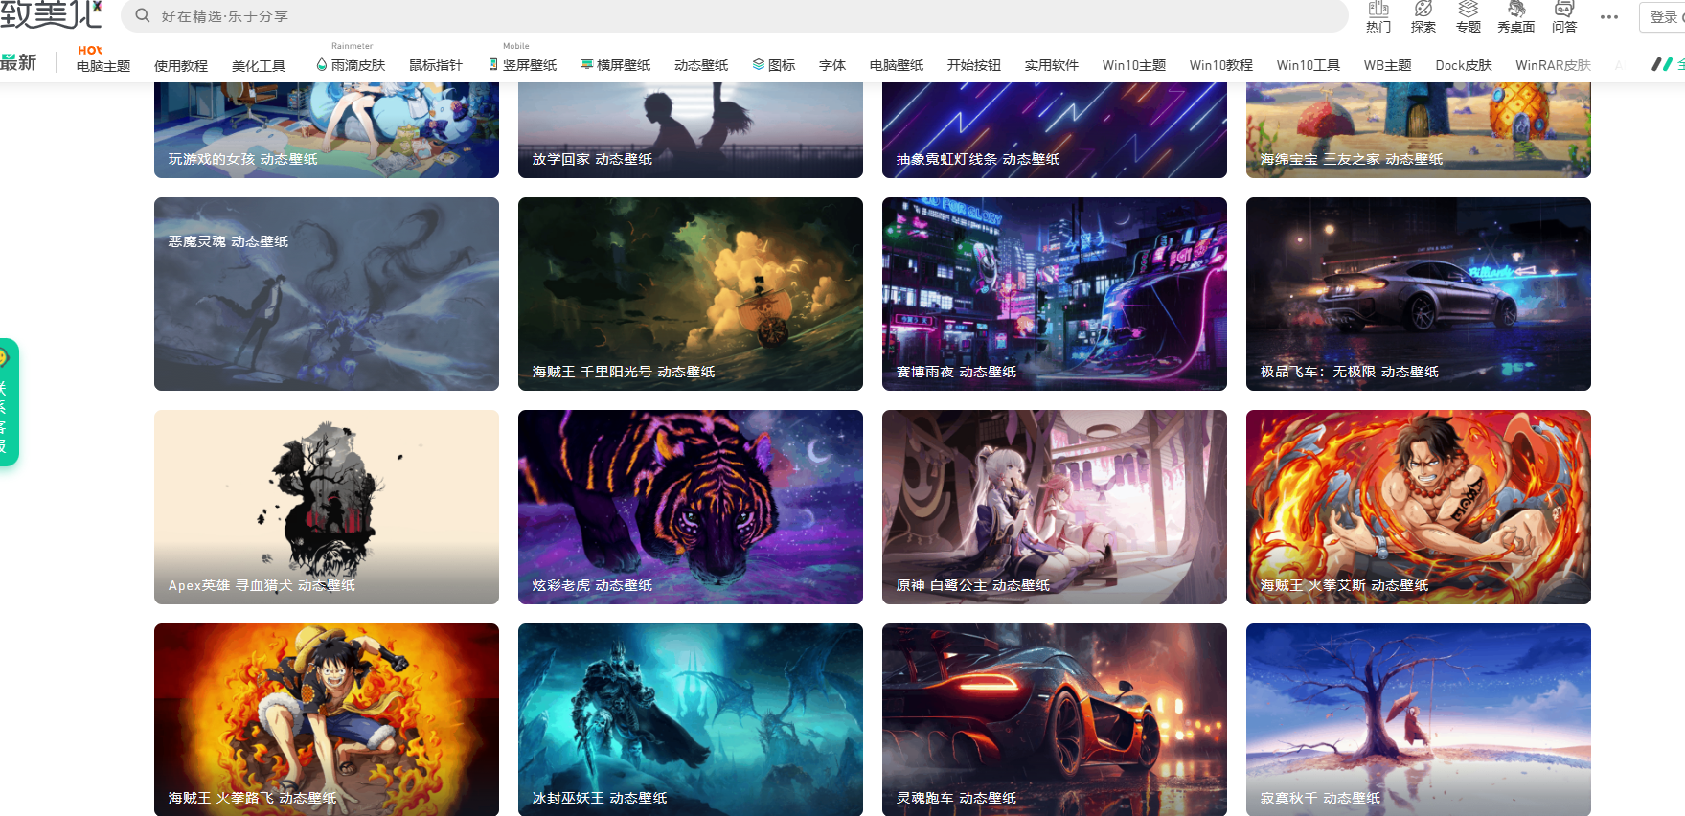The image size is (1685, 816).
Task: Open 鼠标指针 category
Action: (436, 65)
